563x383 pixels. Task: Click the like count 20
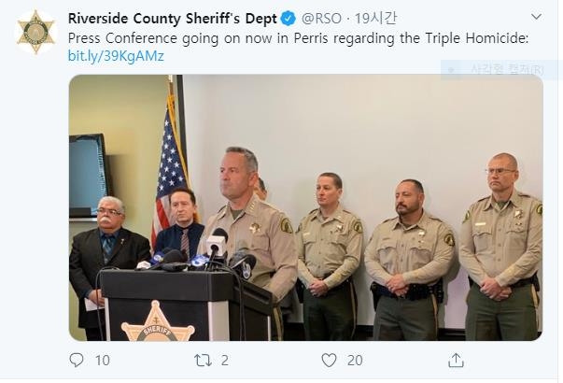click(355, 361)
